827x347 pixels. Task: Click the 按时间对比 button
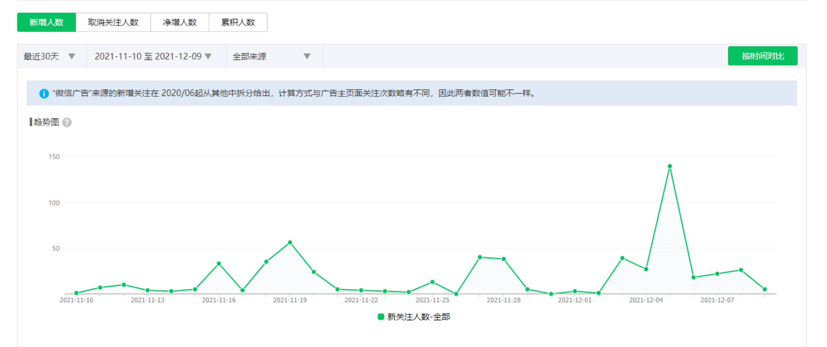pos(763,56)
